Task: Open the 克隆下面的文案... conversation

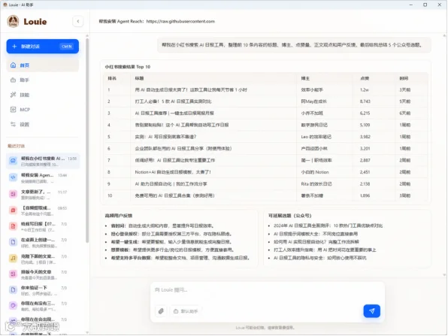Action: [x=43, y=259]
